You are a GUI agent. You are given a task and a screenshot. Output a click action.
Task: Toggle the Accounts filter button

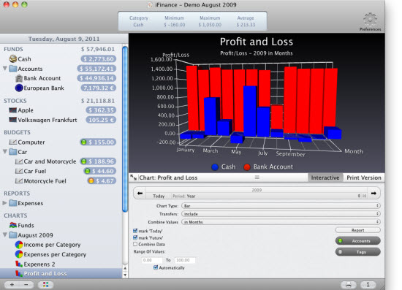pyautogui.click(x=358, y=241)
